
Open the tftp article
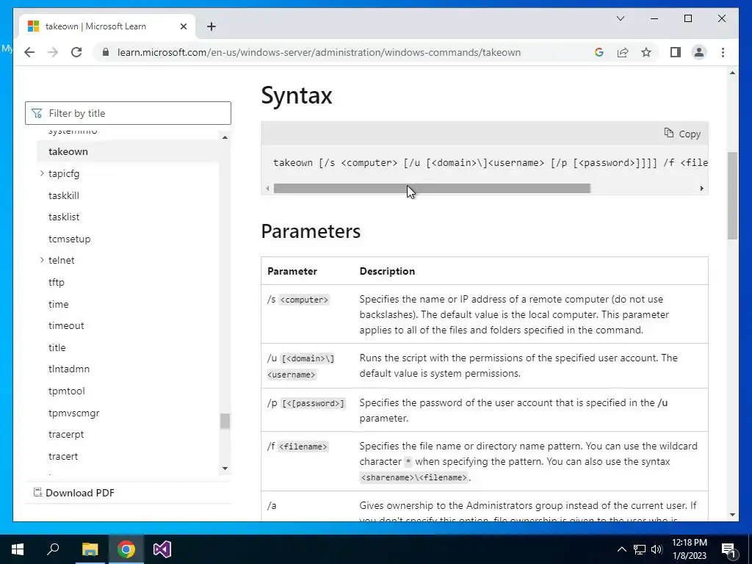pyautogui.click(x=56, y=282)
